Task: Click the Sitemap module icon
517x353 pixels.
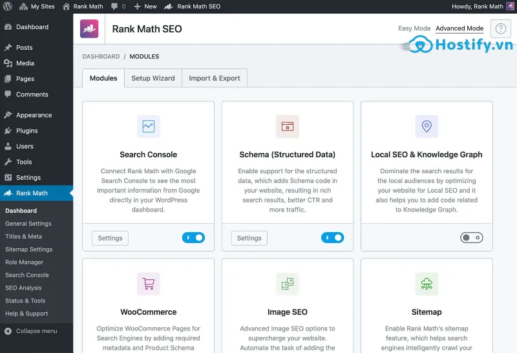Action: coord(427,284)
